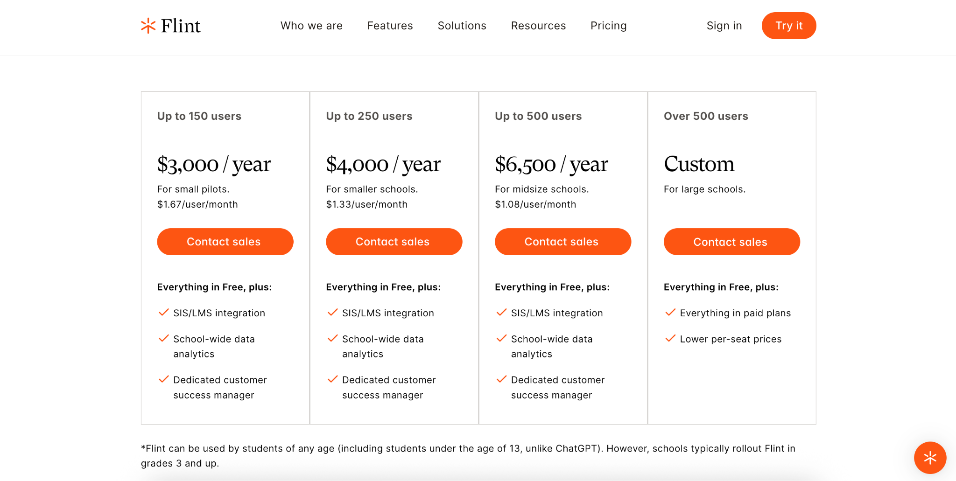The width and height of the screenshot is (956, 481).
Task: Open the Pricing dropdown
Action: point(608,26)
